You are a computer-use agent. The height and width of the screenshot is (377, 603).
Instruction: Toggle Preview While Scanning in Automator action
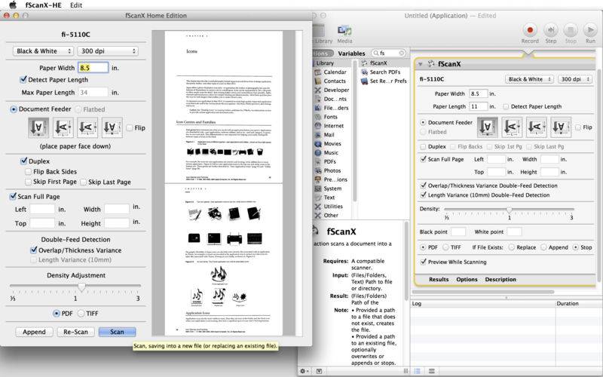click(x=424, y=262)
